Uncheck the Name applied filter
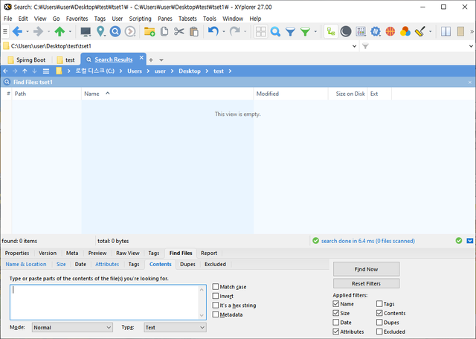This screenshot has height=339, width=476. (x=335, y=304)
